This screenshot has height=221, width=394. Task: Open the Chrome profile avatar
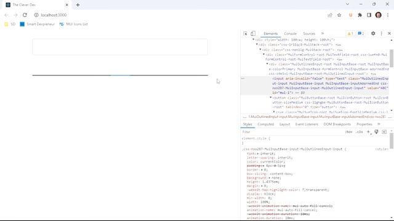pos(379,15)
